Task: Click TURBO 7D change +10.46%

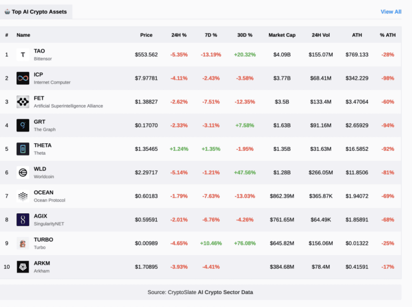Action: [x=211, y=244]
